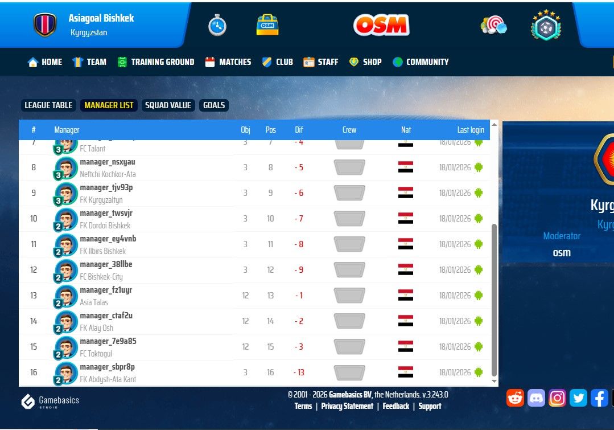
Task: Open the Training Ground menu
Action: click(156, 62)
